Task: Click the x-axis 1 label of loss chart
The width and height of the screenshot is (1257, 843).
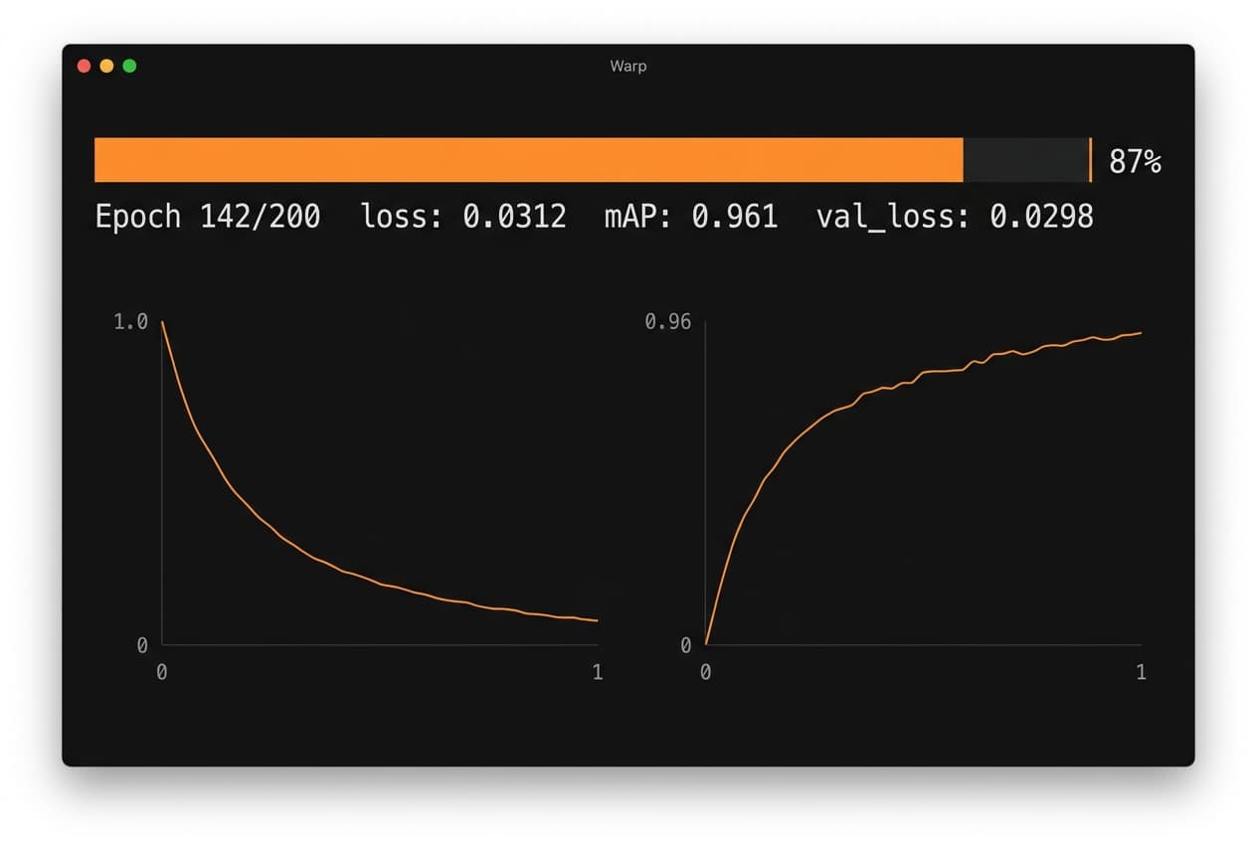Action: tap(598, 672)
